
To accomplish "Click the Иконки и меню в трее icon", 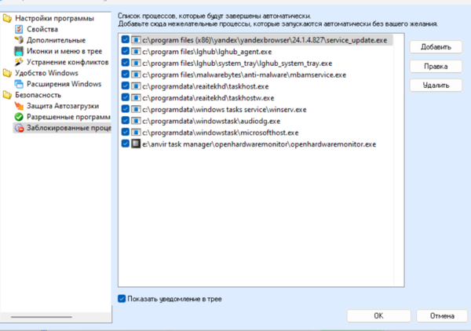I will [x=19, y=51].
